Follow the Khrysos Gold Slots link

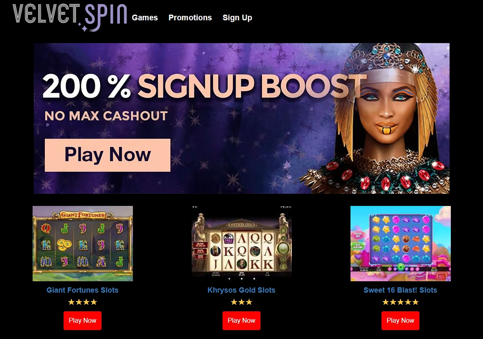point(242,290)
